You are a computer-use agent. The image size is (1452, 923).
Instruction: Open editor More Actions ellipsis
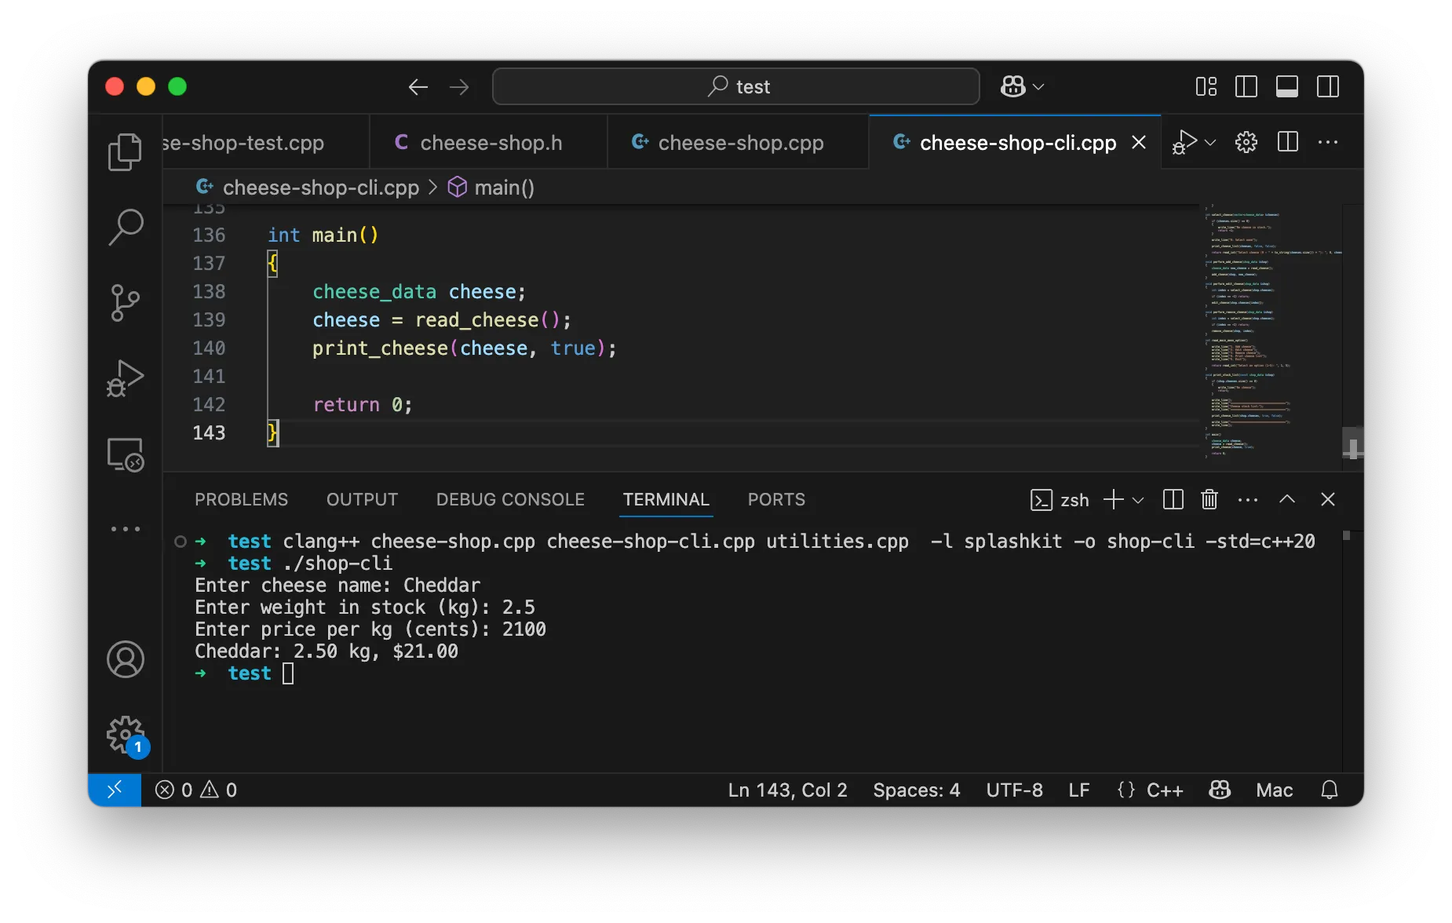tap(1328, 142)
